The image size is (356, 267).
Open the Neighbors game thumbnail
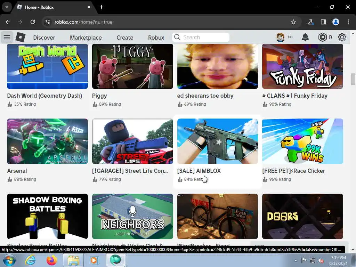click(132, 216)
